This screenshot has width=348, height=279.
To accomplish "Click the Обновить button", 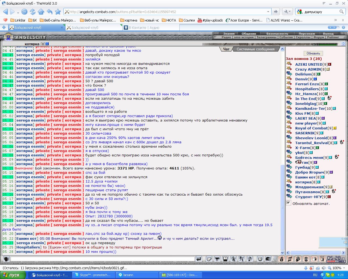I will click(x=313, y=53).
